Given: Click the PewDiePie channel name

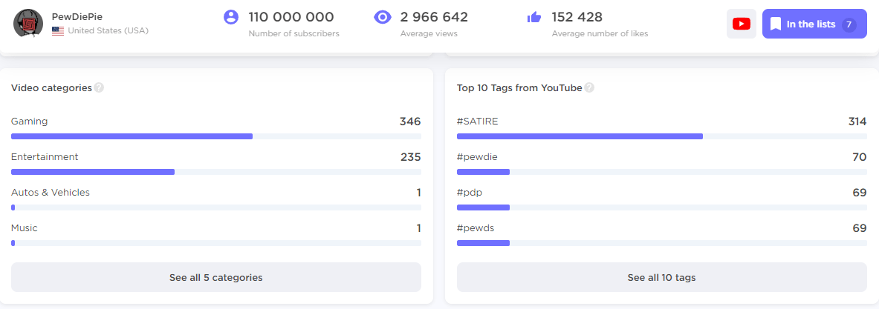Looking at the screenshot, I should (77, 17).
